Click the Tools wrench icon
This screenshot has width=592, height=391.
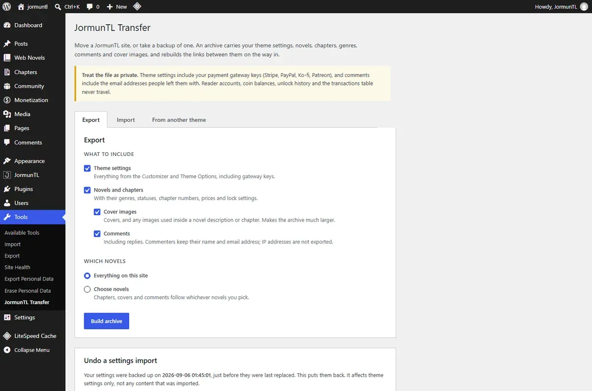coord(7,217)
